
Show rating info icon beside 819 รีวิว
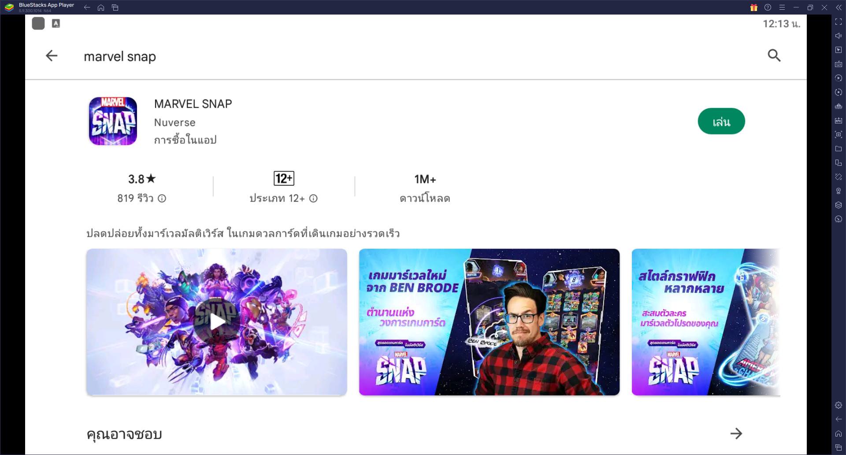(162, 198)
